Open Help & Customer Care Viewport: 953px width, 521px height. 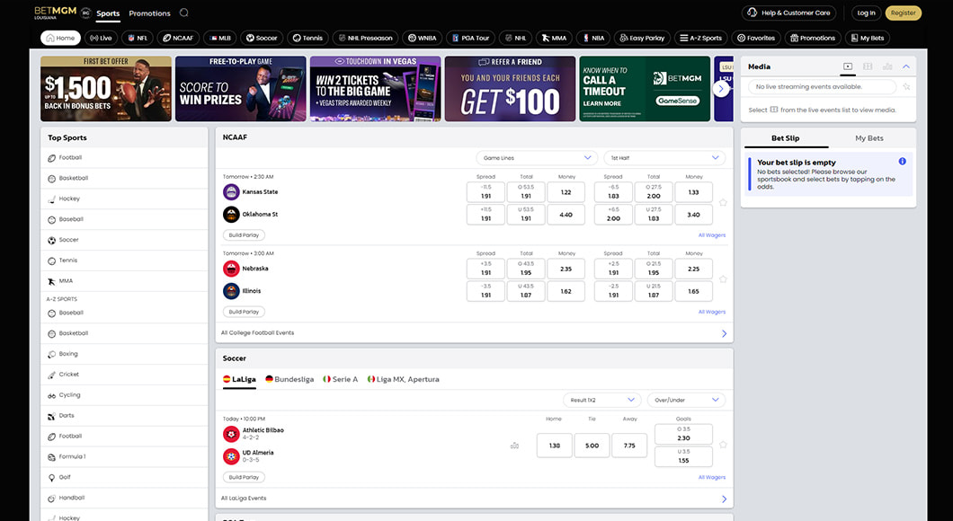click(x=788, y=13)
